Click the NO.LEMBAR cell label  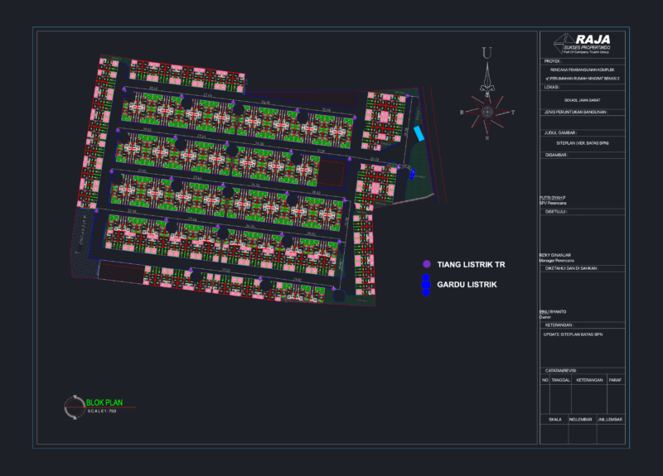[x=581, y=420]
